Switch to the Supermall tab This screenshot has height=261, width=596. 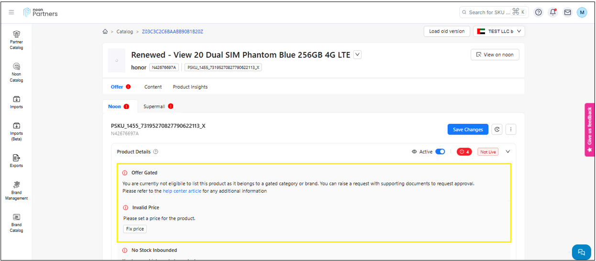pyautogui.click(x=155, y=107)
